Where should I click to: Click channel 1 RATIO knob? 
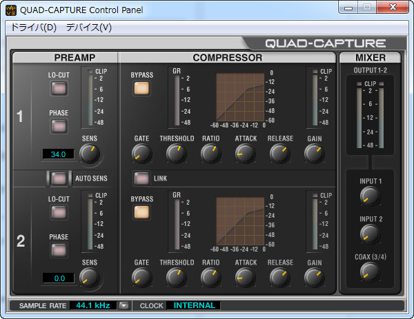(x=210, y=154)
